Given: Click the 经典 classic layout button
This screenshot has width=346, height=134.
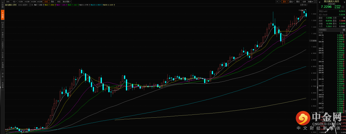Looking at the screenshot, I should (x=304, y=2).
